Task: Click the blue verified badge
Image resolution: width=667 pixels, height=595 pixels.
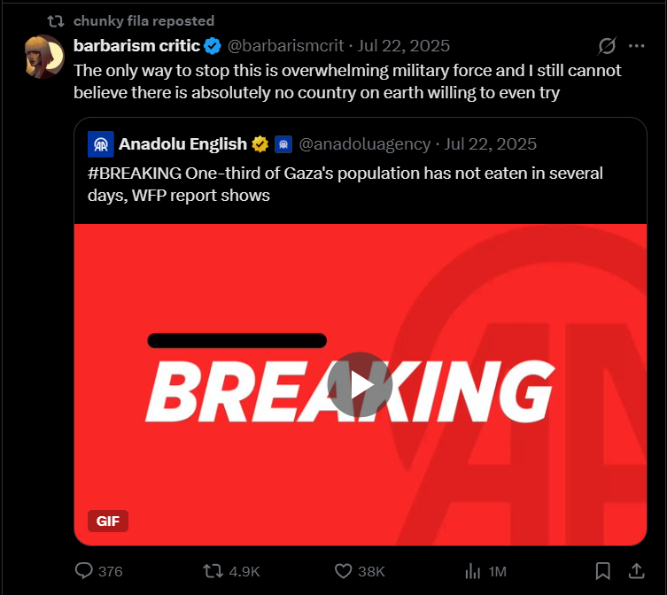Action: pos(213,46)
